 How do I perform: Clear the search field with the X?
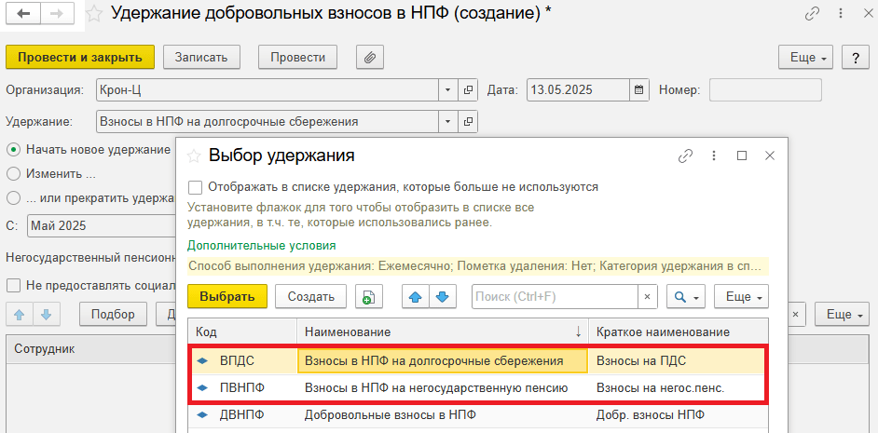(x=647, y=297)
